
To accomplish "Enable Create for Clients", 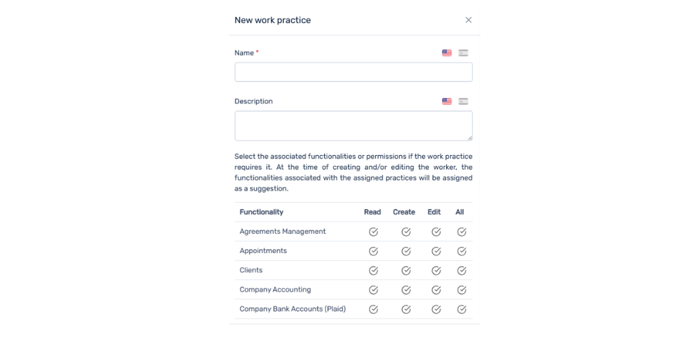I will [406, 271].
